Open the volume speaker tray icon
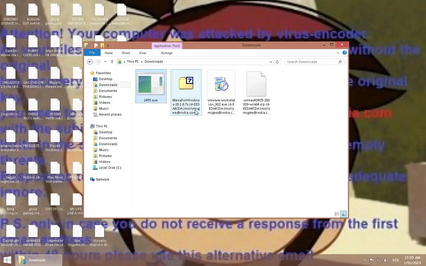The width and height of the screenshot is (426, 266). coord(386,260)
